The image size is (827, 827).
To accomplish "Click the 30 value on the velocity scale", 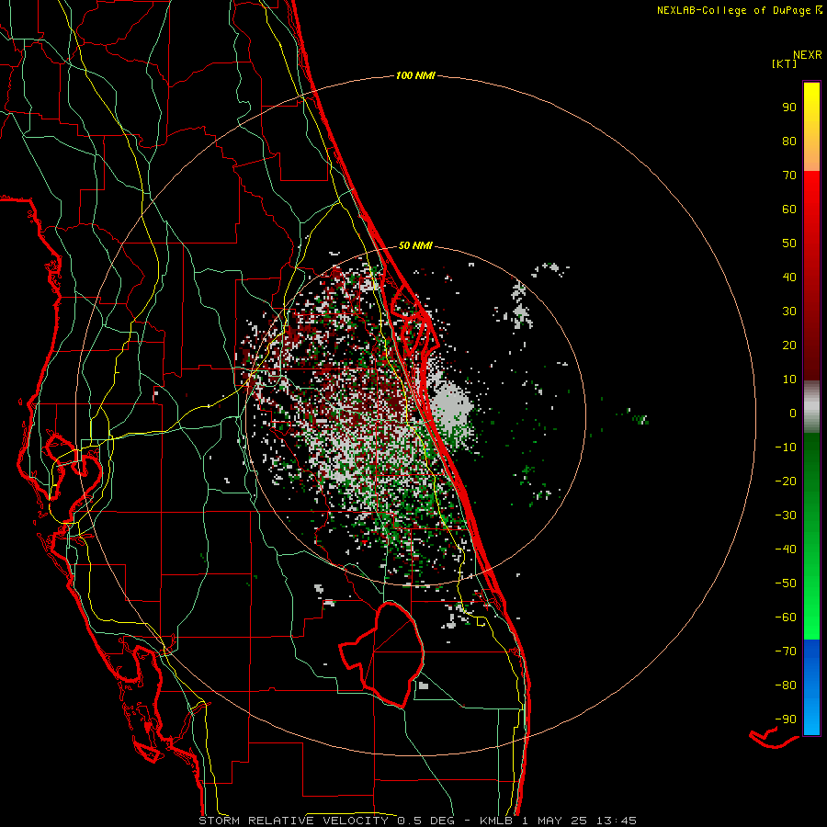I will click(x=789, y=312).
